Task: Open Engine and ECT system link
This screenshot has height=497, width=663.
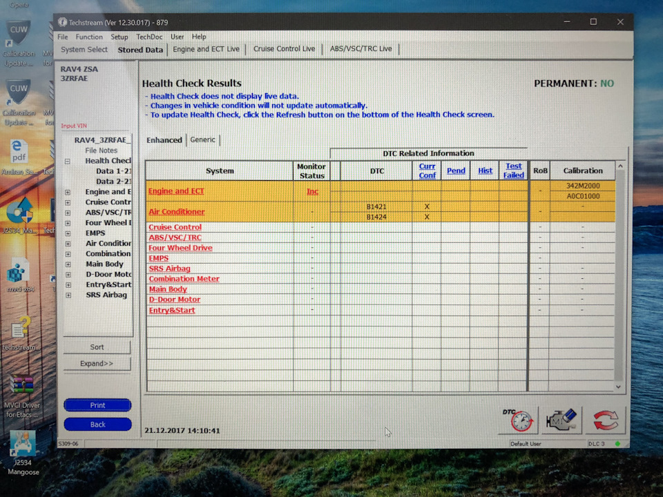Action: (176, 191)
